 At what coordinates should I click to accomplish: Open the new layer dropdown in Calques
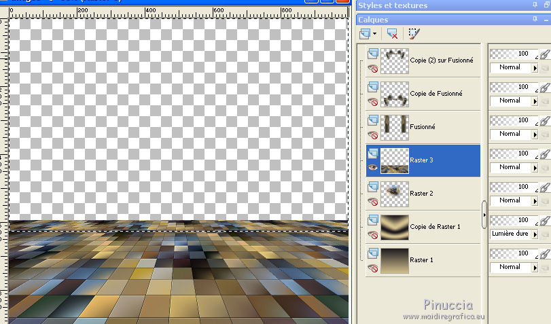(x=374, y=34)
